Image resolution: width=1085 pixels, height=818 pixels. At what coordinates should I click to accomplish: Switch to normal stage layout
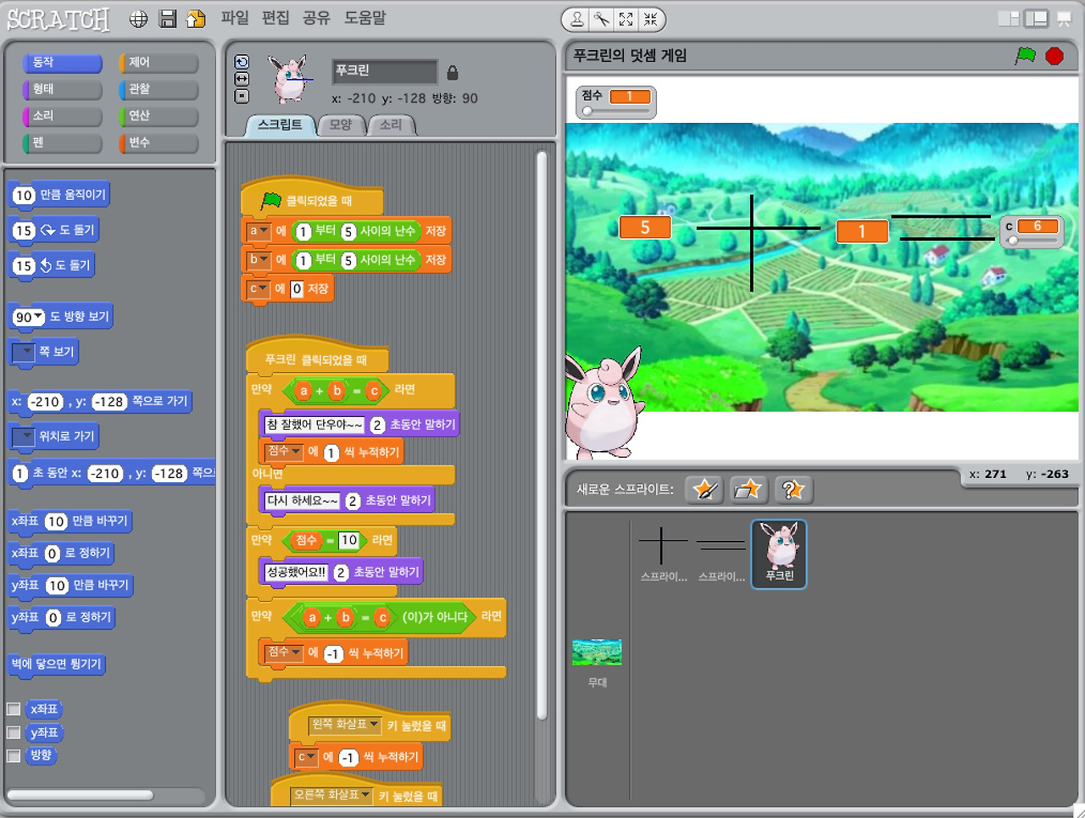tap(1036, 19)
